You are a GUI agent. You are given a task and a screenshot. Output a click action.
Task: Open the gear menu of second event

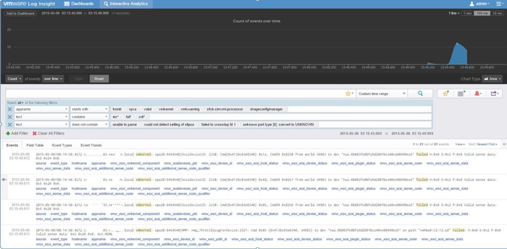(x=4, y=180)
